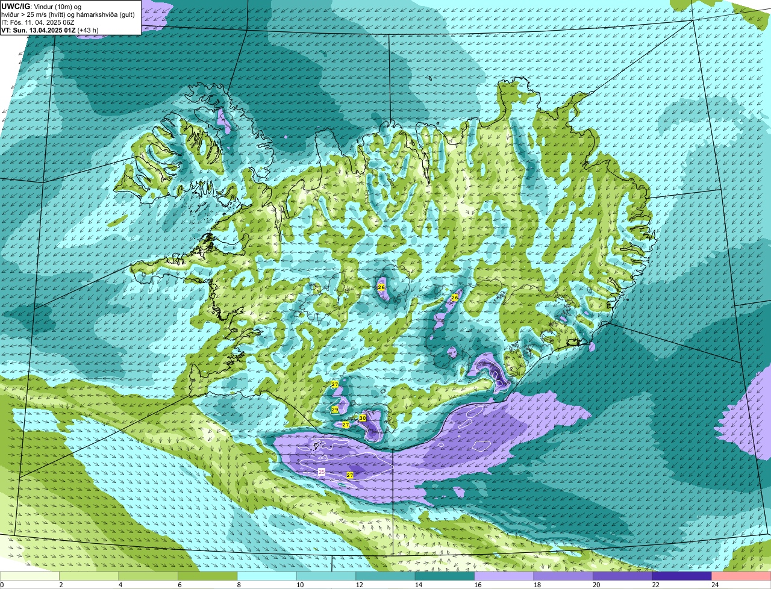Viewport: 771px width, 589px height.
Task: Click the "hviður > 25 m/s (hvítt)" description line
Action: click(34, 14)
